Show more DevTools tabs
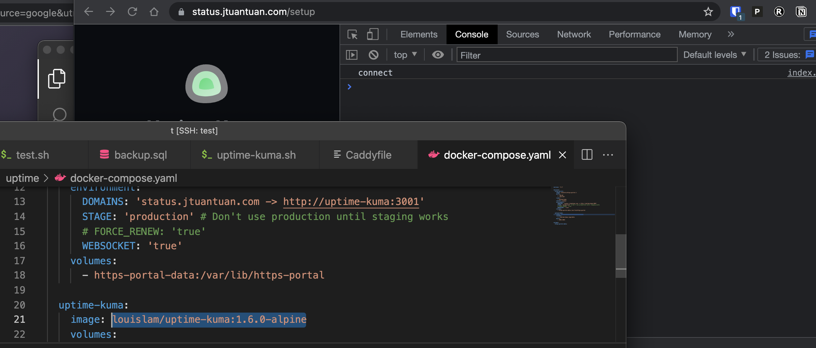 (x=731, y=34)
